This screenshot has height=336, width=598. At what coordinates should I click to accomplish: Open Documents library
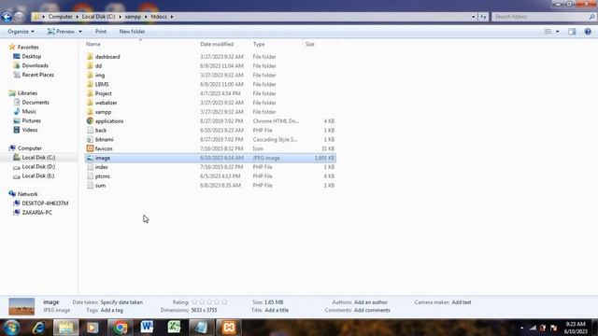[x=36, y=102]
